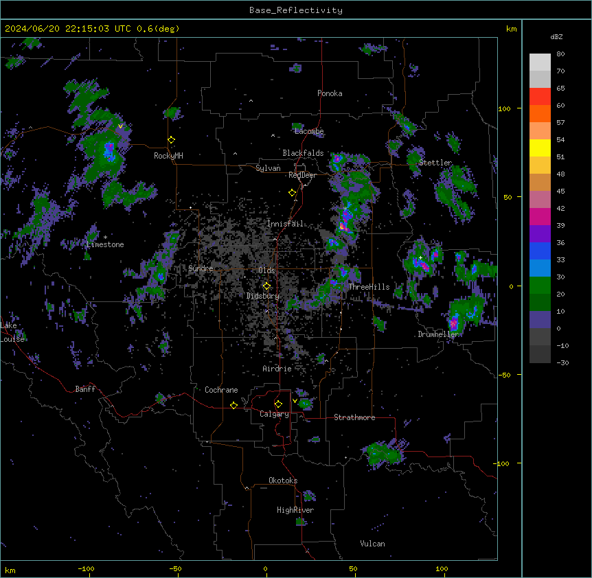This screenshot has height=578, width=592.
Task: Click the -100 tick on the bottom axis
Action: 86,568
